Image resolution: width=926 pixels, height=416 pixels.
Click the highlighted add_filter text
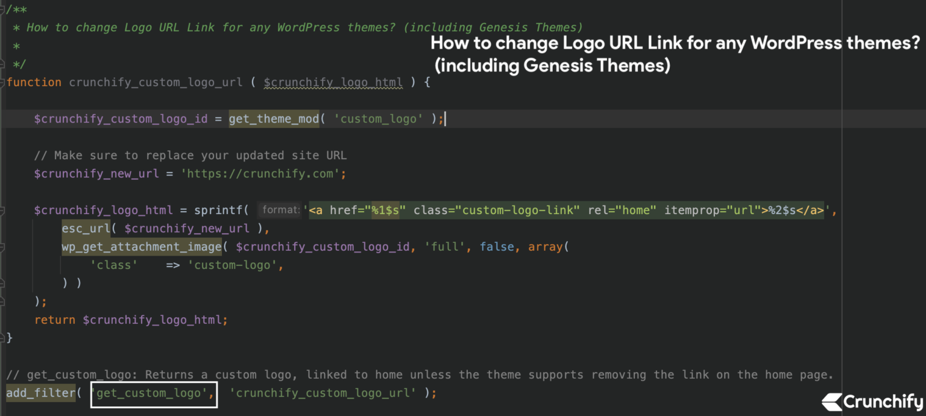40,392
